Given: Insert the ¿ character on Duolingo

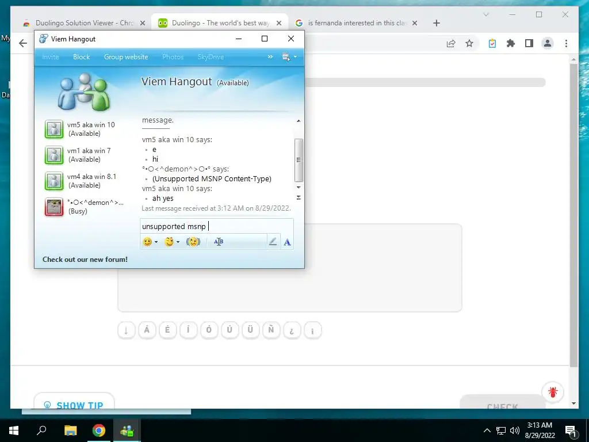Looking at the screenshot, I should 292,330.
